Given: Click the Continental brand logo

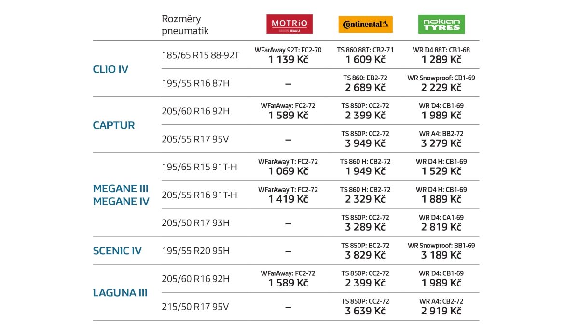Looking at the screenshot, I should coord(365,24).
